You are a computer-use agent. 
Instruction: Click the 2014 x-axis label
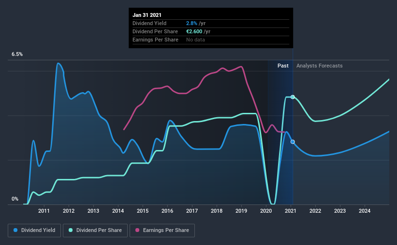point(118,211)
